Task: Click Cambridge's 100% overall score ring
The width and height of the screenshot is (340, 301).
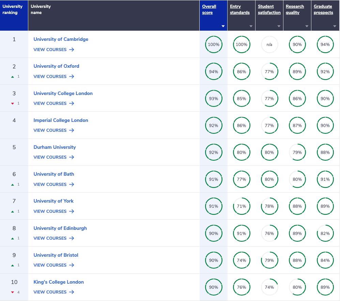Action: coord(214,44)
